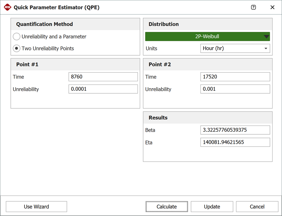The image size is (282, 216).
Task: Click the Point #1 Time field
Action: pyautogui.click(x=103, y=77)
